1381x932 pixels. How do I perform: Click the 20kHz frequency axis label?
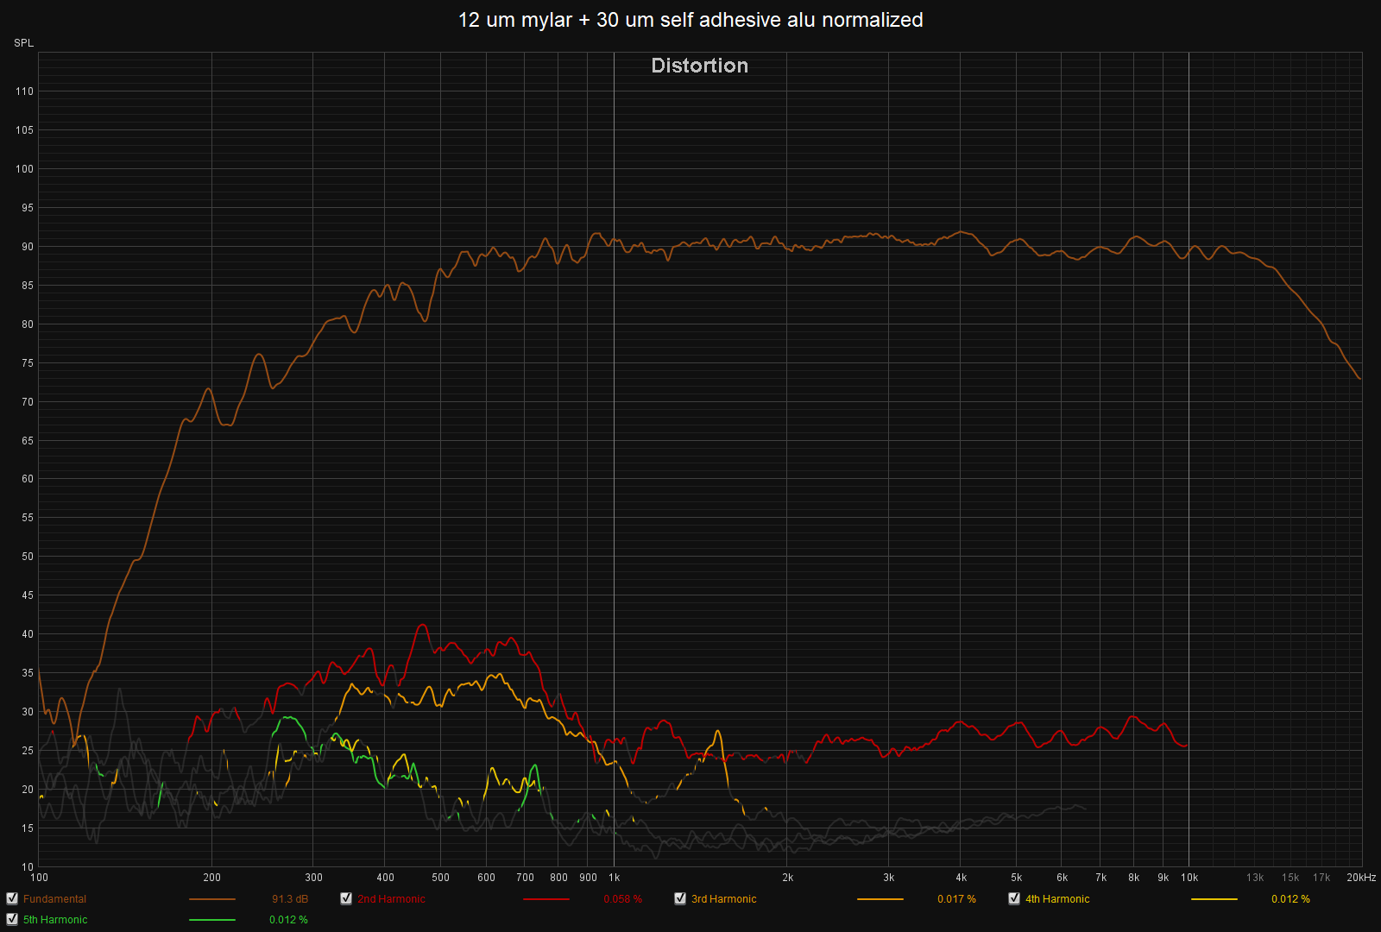coord(1361,878)
